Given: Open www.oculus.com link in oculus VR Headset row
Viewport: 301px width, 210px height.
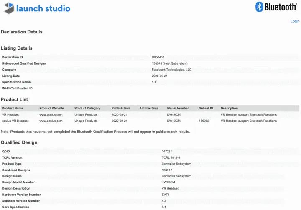Looking at the screenshot, I should click(51, 121).
